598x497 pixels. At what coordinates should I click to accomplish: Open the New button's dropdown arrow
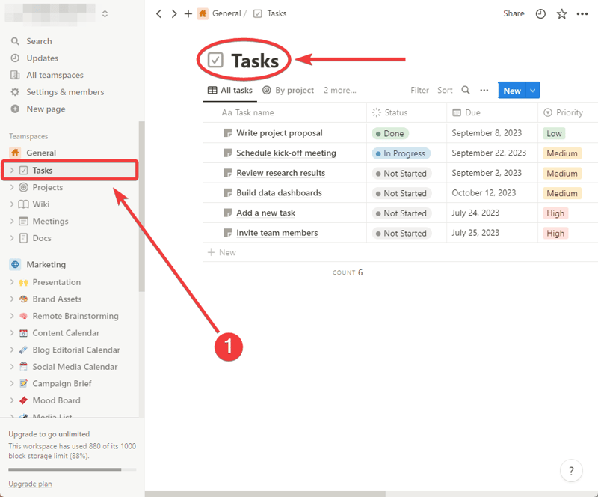click(531, 89)
